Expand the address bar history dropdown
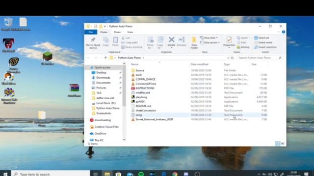Screen dimensions: 314x176 pos(228,58)
